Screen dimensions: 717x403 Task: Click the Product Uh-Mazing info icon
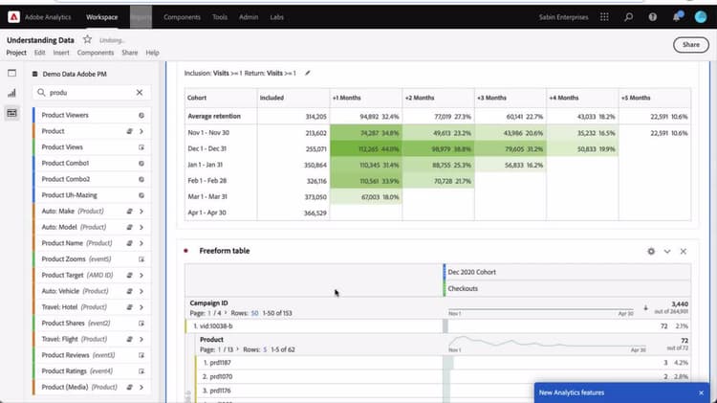[141, 195]
